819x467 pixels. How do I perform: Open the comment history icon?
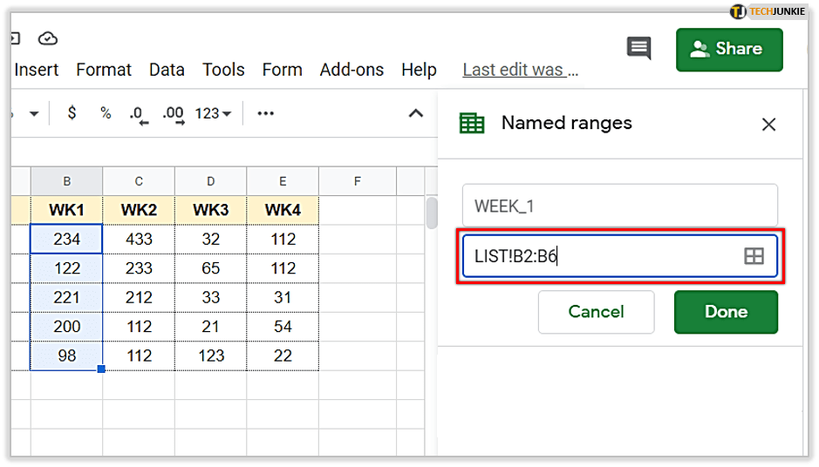coord(639,49)
